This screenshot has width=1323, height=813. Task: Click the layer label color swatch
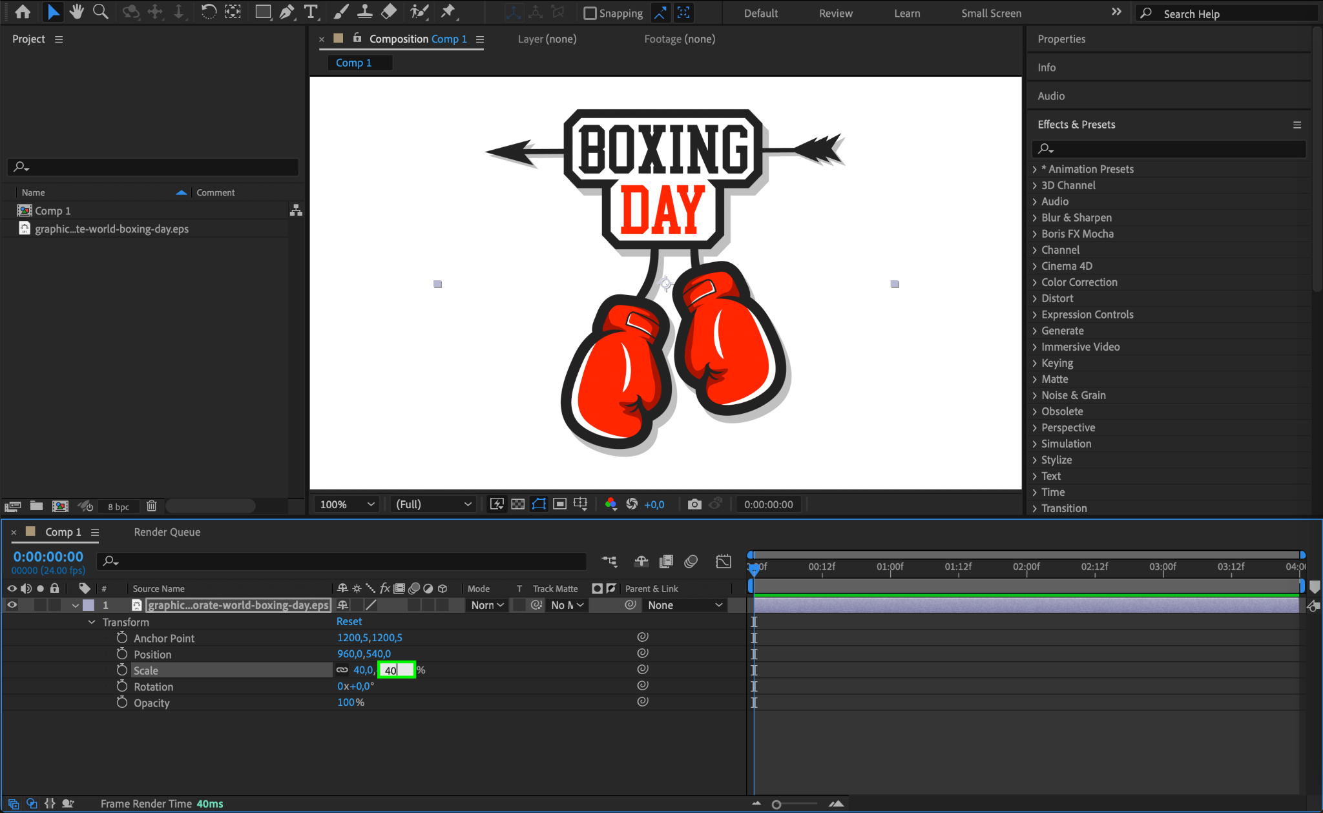point(89,605)
